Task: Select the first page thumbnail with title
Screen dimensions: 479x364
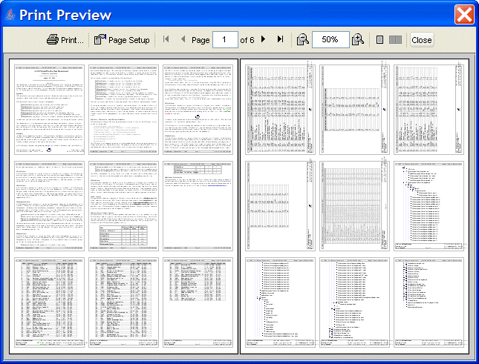Action: [x=50, y=110]
